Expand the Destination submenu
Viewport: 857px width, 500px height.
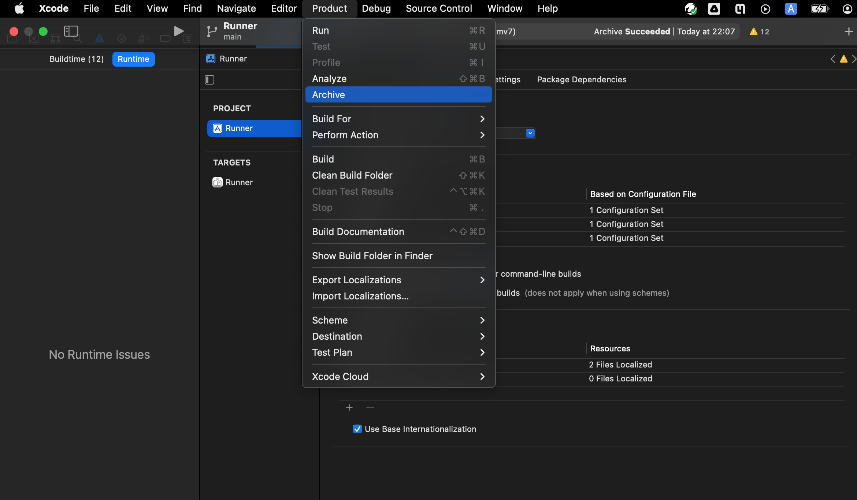(x=398, y=336)
